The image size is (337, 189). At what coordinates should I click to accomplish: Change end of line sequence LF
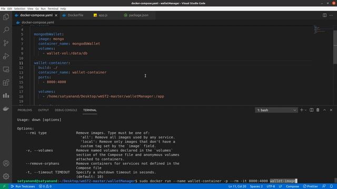click(281, 186)
